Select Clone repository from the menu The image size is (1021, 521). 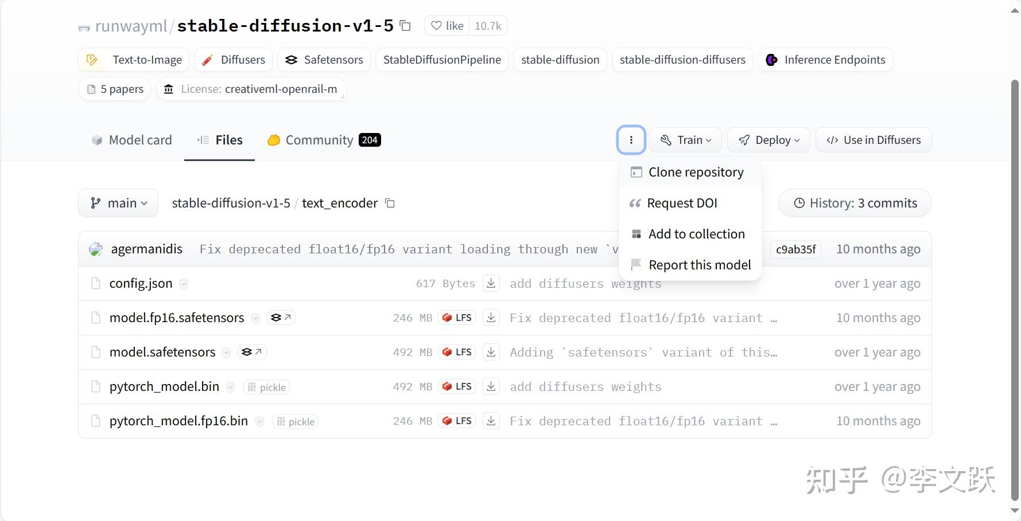[x=696, y=172]
